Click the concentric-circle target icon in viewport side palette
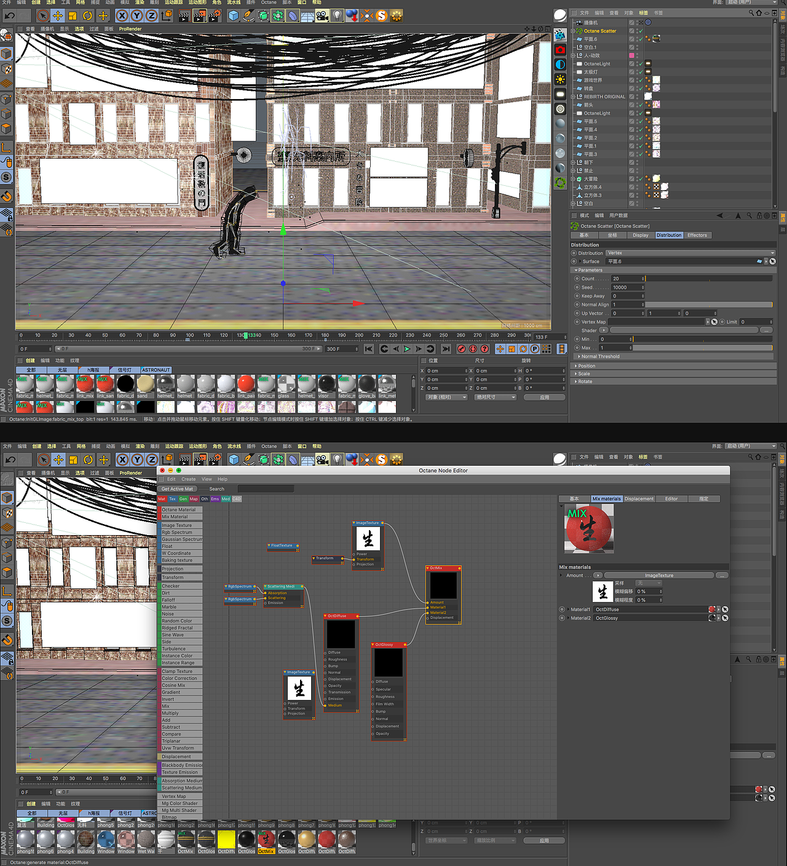787x866 pixels. (560, 109)
